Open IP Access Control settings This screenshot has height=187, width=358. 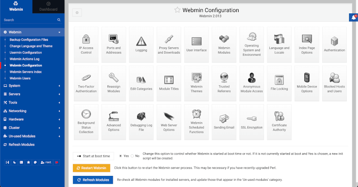click(x=86, y=45)
